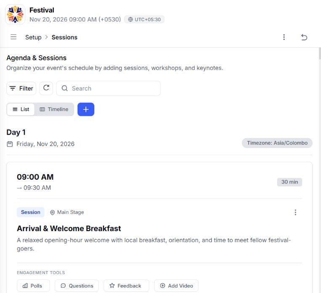Viewport: 321px width, 293px height.
Task: Open the hamburger sidebar menu
Action: point(13,37)
